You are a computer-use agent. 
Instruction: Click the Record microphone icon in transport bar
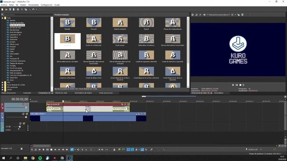click(32, 149)
